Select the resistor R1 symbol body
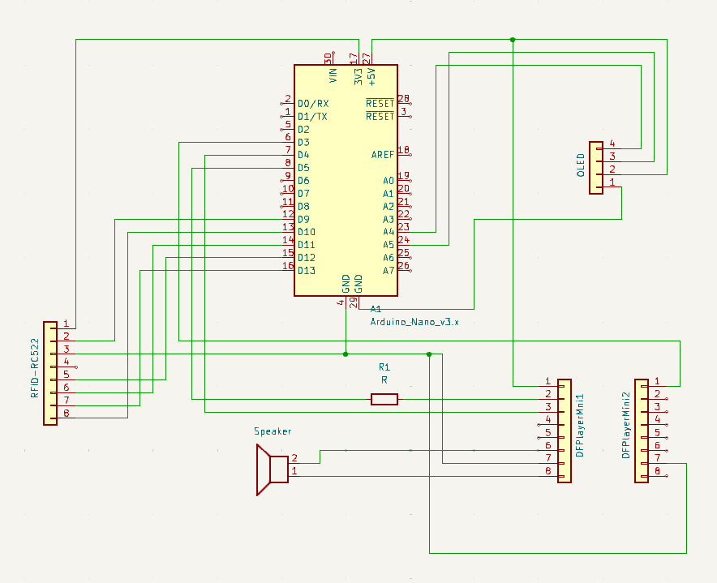Viewport: 717px width, 583px height. click(x=384, y=399)
